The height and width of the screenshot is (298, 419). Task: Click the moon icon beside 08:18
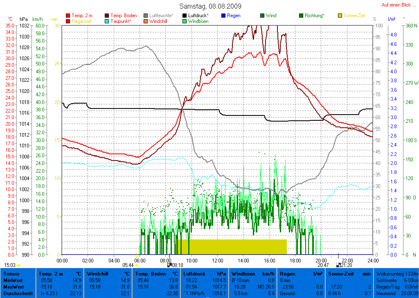(x=169, y=265)
